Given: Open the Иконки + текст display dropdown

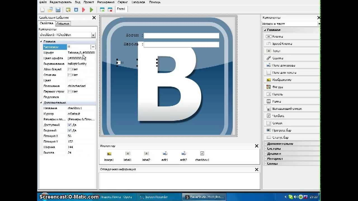Looking at the screenshot, I should (x=319, y=24).
